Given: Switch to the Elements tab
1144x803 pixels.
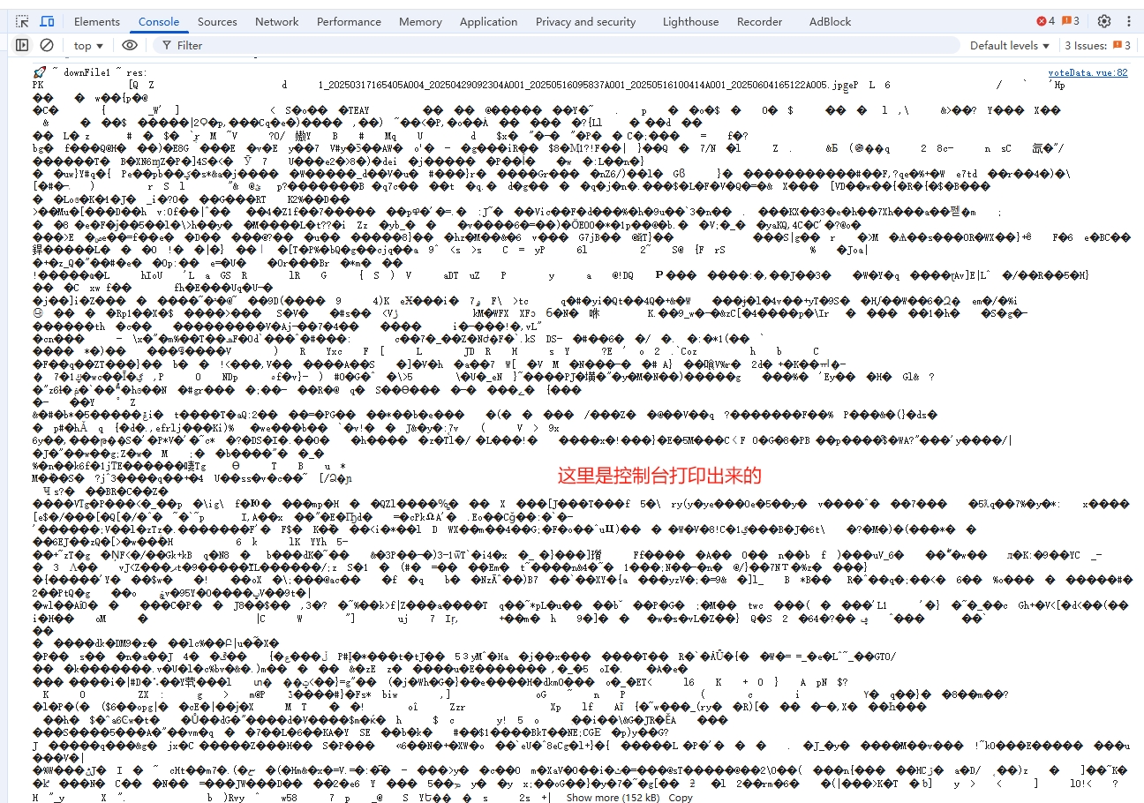Looking at the screenshot, I should coord(97,21).
